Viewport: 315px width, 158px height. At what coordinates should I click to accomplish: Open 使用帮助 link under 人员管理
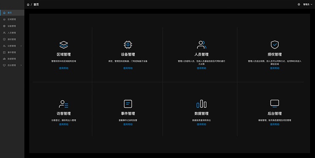tap(202, 68)
